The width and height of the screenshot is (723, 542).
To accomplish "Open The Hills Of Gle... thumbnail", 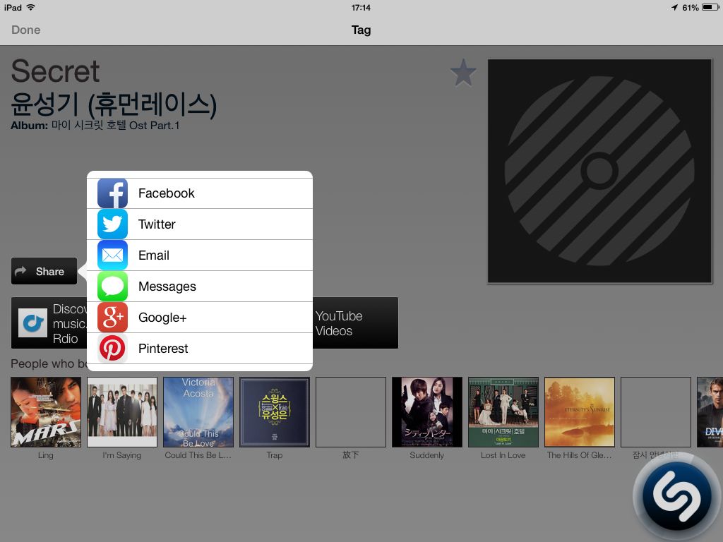I will [x=580, y=412].
